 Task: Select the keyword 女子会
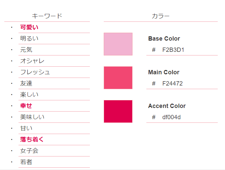[x=29, y=151]
